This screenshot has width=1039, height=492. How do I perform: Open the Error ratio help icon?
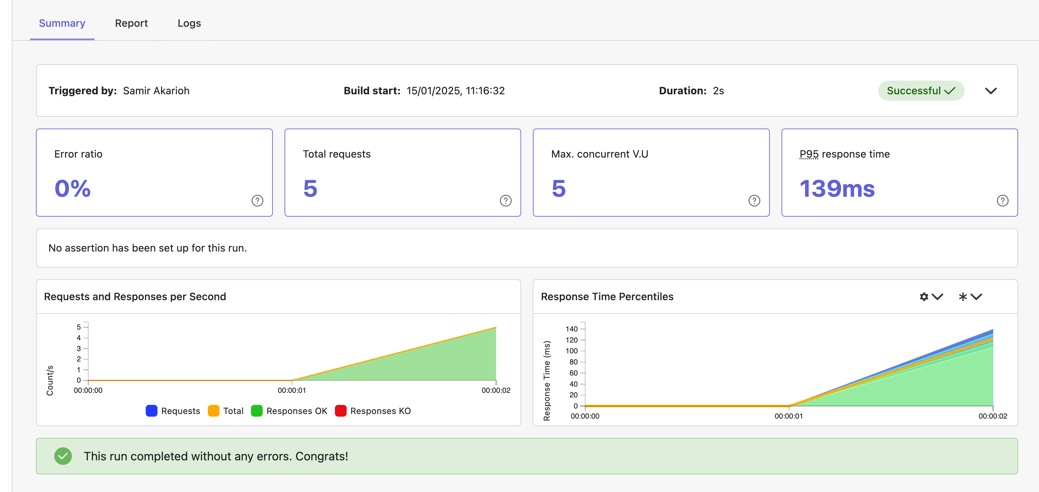[257, 201]
